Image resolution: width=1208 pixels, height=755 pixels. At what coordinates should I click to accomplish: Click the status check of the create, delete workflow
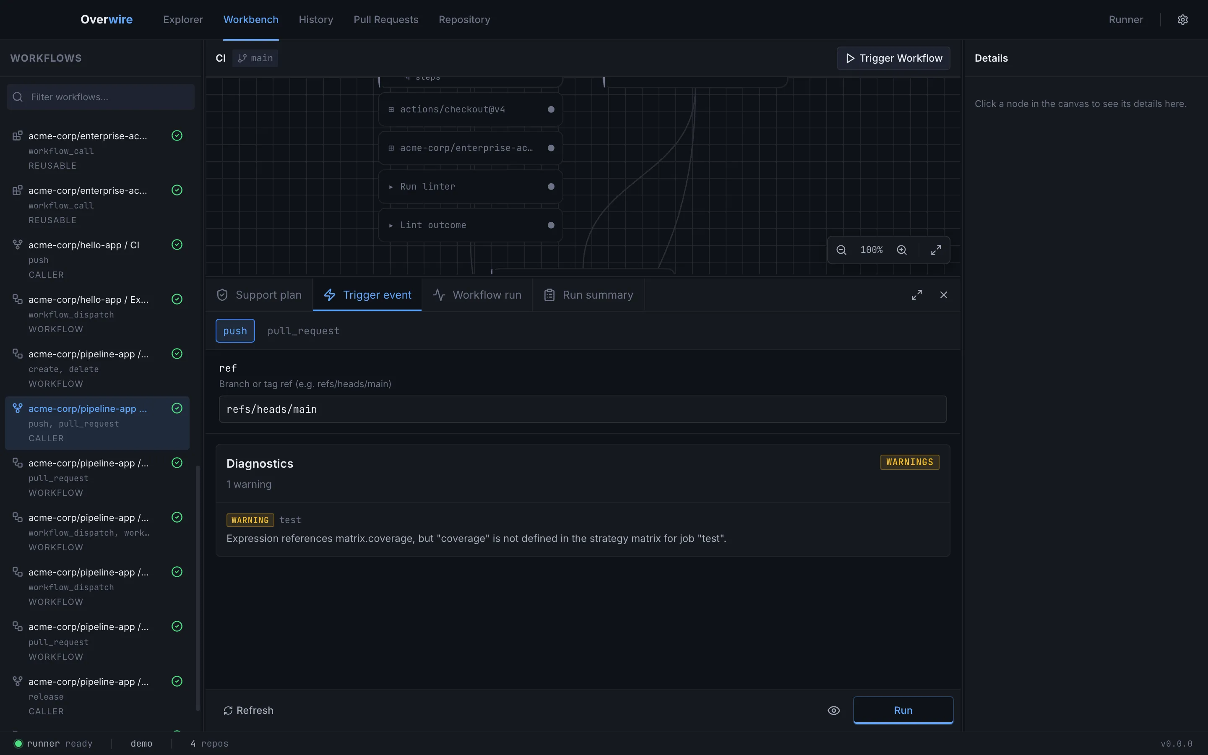click(177, 354)
